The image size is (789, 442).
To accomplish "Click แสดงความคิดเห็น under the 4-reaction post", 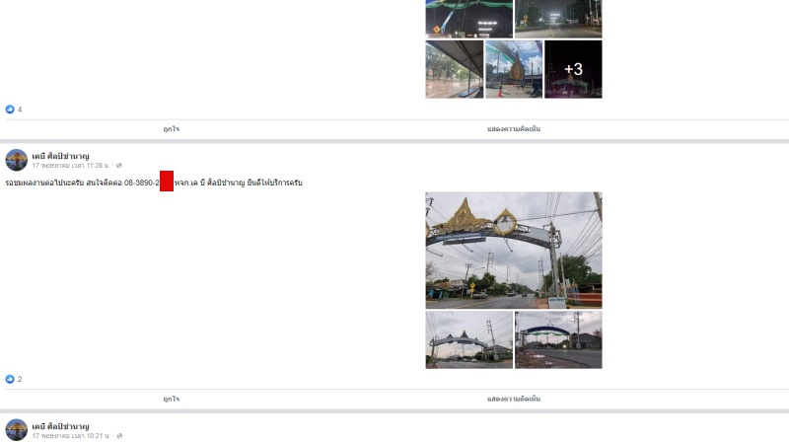I will 514,129.
